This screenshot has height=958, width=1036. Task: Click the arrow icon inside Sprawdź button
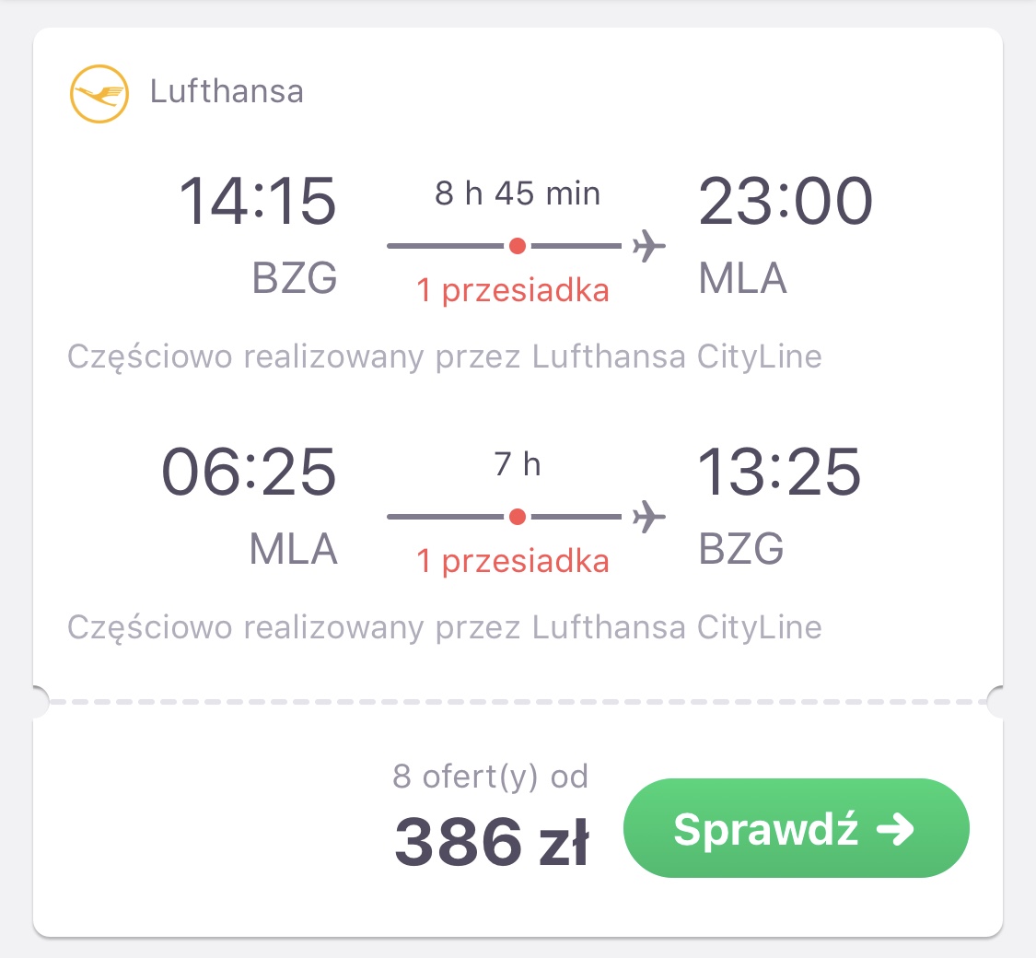pos(895,828)
